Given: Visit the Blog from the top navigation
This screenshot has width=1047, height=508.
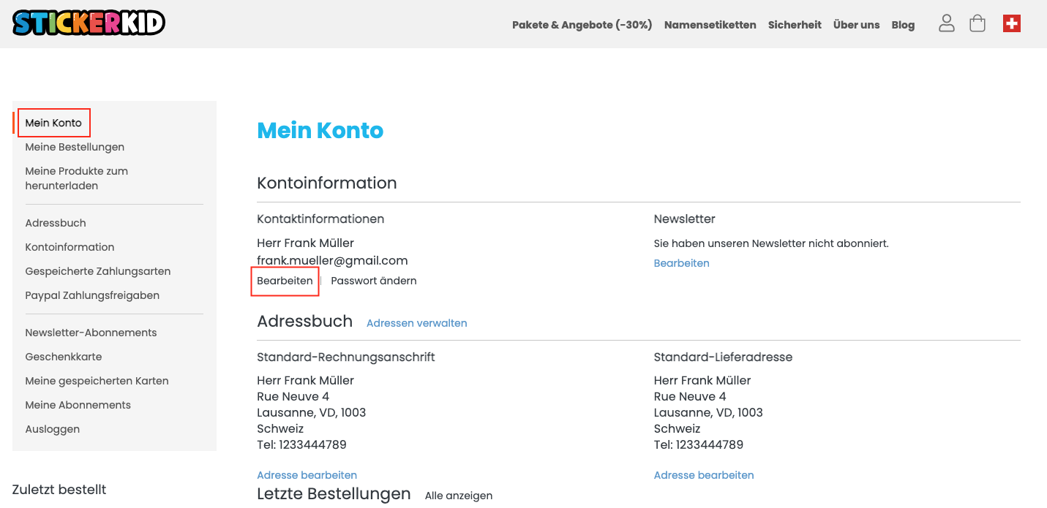Looking at the screenshot, I should coord(903,25).
